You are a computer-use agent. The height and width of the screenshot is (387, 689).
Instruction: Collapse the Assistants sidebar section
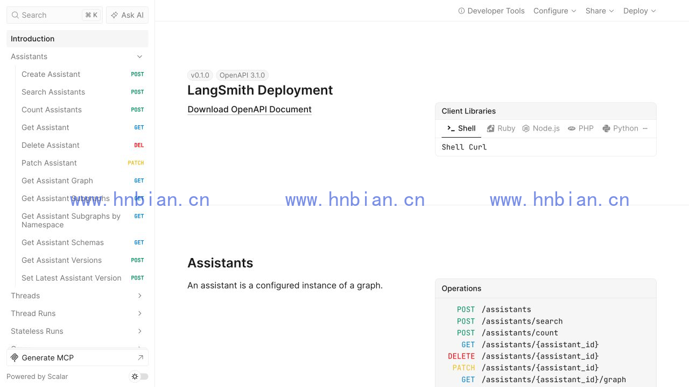(x=140, y=56)
